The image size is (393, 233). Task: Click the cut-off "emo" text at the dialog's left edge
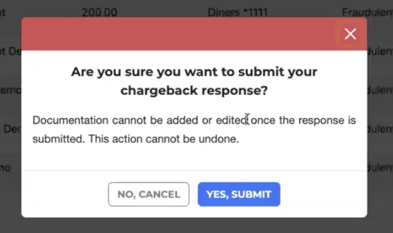click(x=11, y=90)
